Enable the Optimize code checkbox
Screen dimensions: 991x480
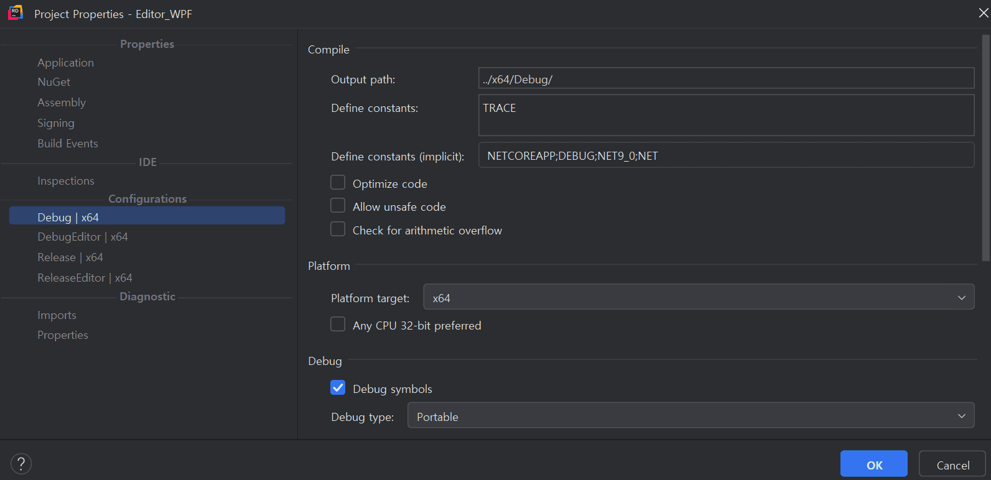point(338,182)
